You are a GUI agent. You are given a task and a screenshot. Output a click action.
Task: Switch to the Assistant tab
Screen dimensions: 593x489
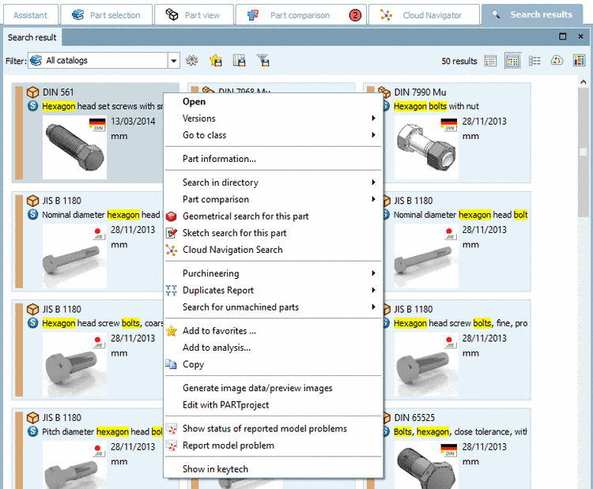click(31, 15)
